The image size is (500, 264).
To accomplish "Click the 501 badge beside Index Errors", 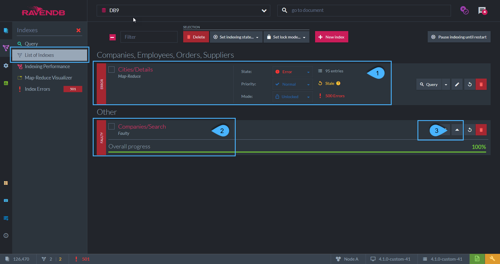I will coord(73,89).
